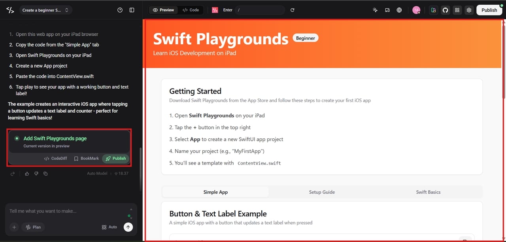Activate the element selector cursor icon
The image size is (506, 242).
coord(375,10)
